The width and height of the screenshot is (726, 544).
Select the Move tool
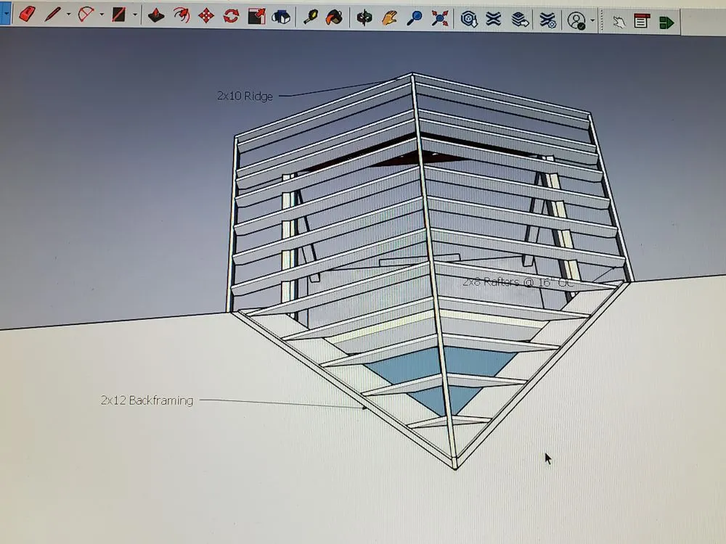[206, 16]
